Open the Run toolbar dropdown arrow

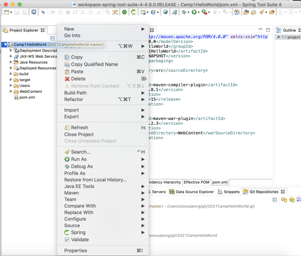pos(199,12)
